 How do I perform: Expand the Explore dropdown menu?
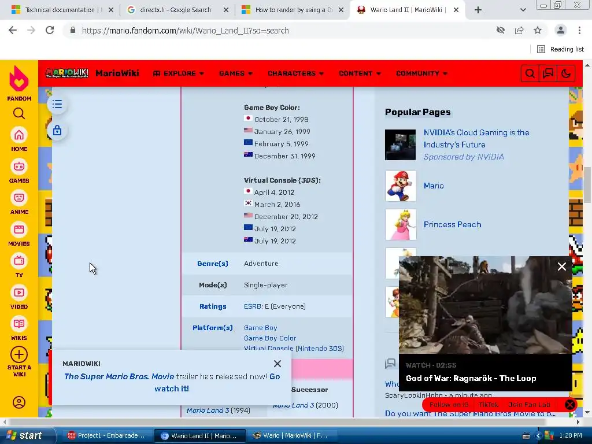pyautogui.click(x=179, y=73)
